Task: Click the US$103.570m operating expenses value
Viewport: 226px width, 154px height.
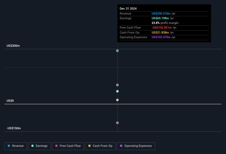Action: pos(161,37)
